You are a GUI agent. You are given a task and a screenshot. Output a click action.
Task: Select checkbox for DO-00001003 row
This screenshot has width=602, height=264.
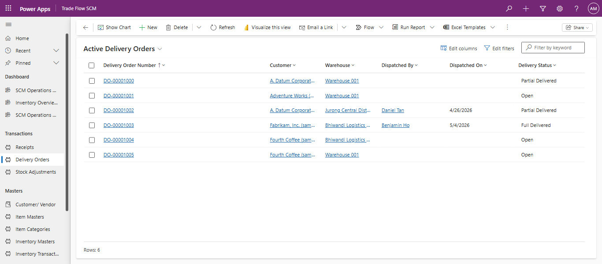coord(92,125)
